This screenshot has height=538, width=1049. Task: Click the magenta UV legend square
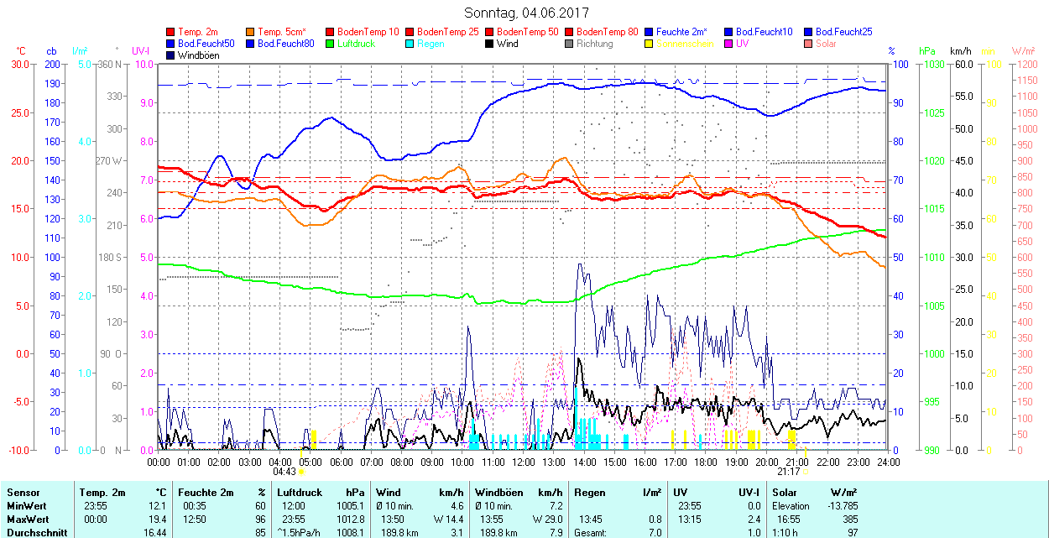coord(729,44)
